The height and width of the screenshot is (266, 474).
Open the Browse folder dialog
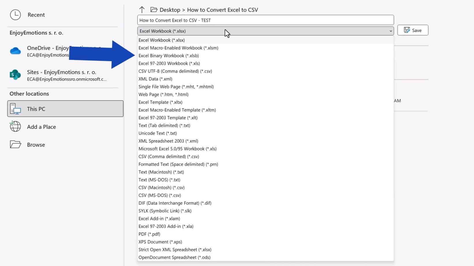pyautogui.click(x=35, y=145)
